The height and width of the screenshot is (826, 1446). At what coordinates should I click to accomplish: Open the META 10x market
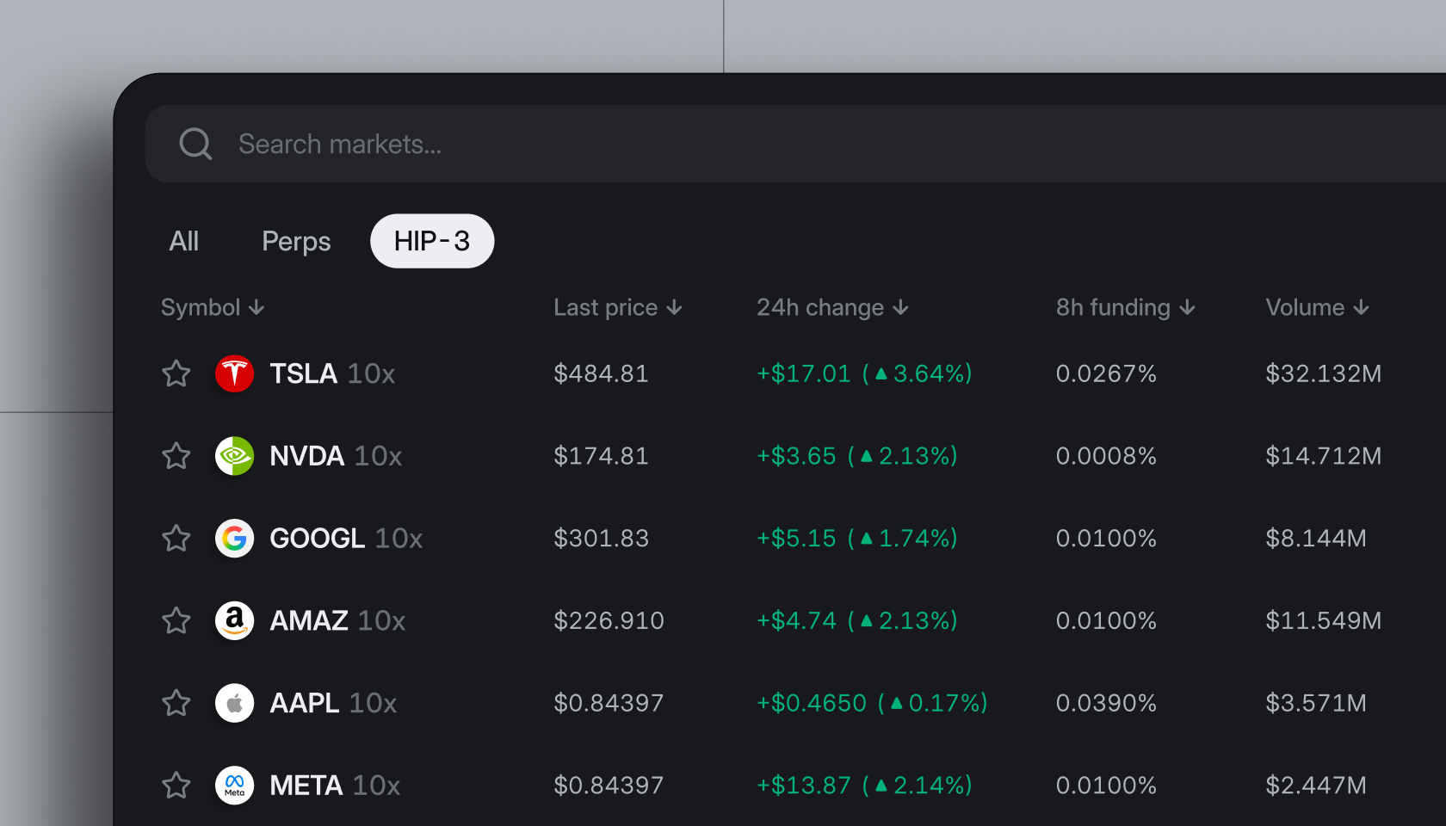tap(335, 786)
